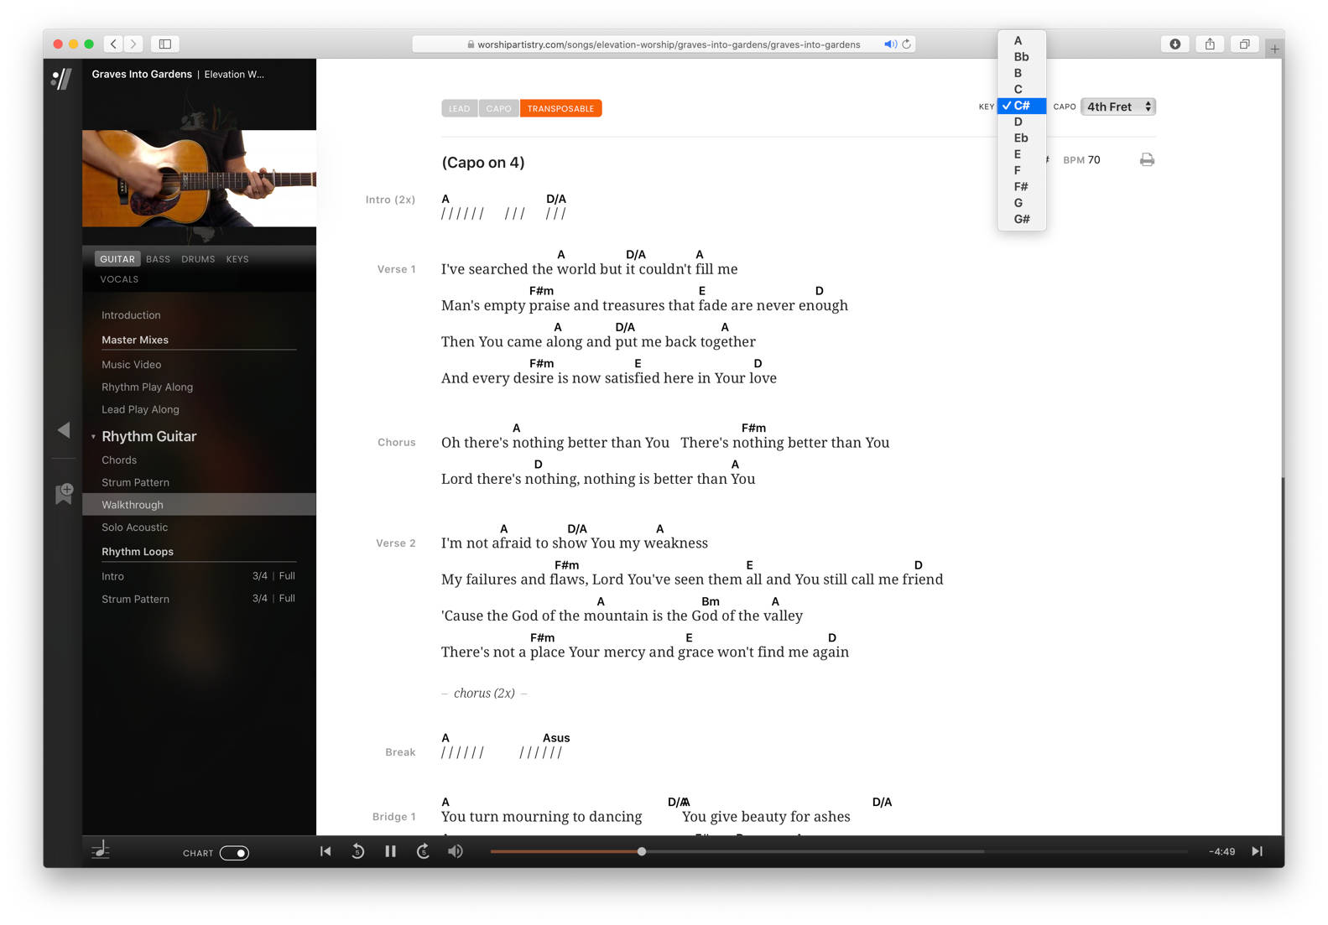1328x925 pixels.
Task: Click the print chord chart icon
Action: coord(1147,160)
